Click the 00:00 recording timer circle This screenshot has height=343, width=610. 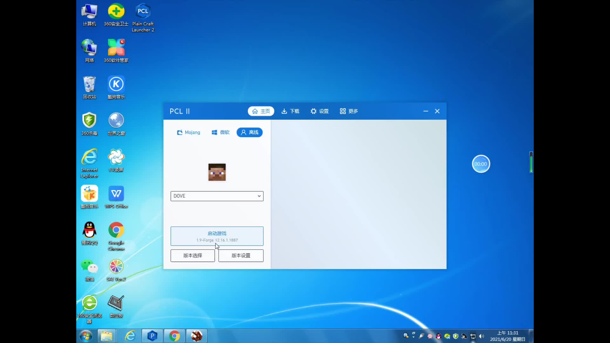(x=481, y=164)
